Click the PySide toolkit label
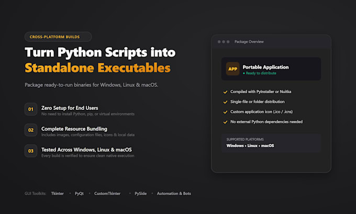 (x=140, y=194)
